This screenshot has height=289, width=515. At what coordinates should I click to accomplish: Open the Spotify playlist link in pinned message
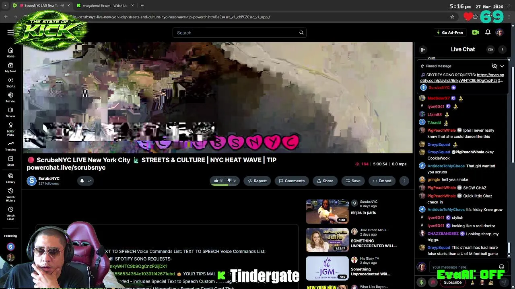pos(462,78)
